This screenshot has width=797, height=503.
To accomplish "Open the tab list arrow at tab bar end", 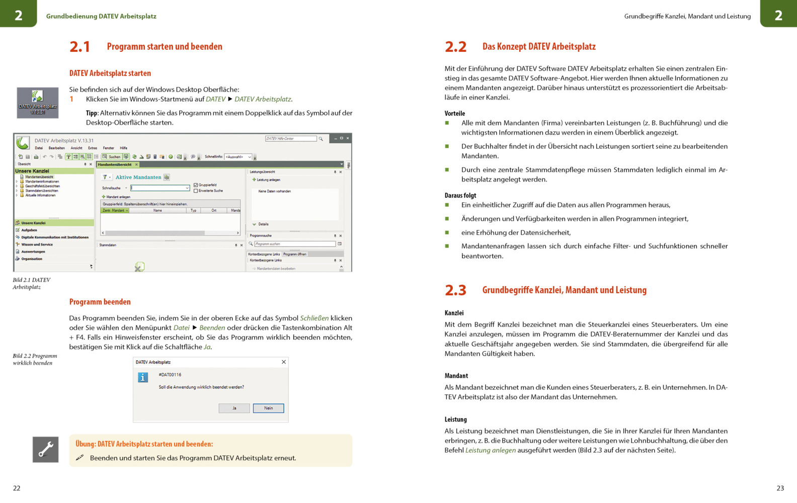I will click(x=342, y=164).
